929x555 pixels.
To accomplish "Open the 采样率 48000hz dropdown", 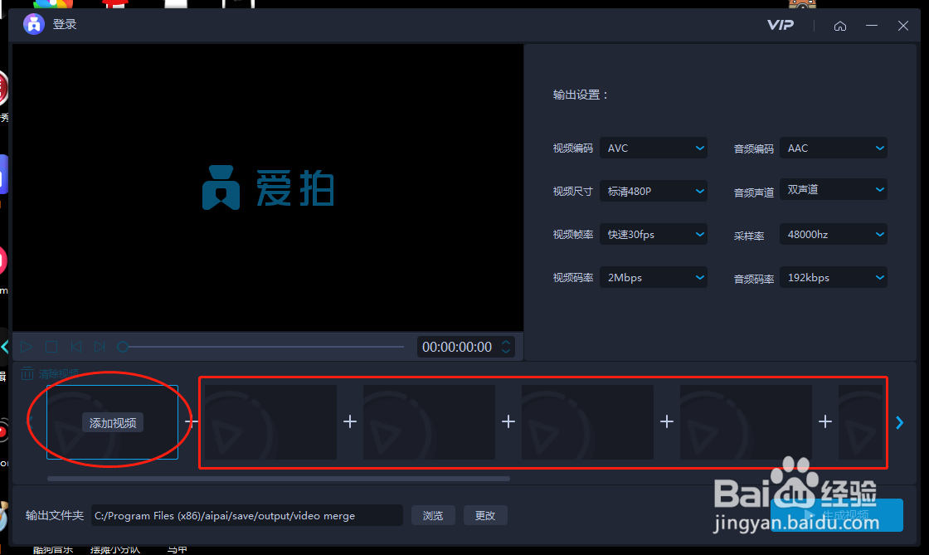I will pyautogui.click(x=834, y=235).
